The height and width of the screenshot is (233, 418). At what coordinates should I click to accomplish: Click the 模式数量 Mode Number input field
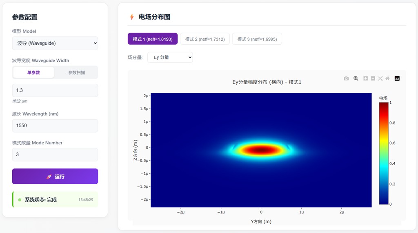55,155
